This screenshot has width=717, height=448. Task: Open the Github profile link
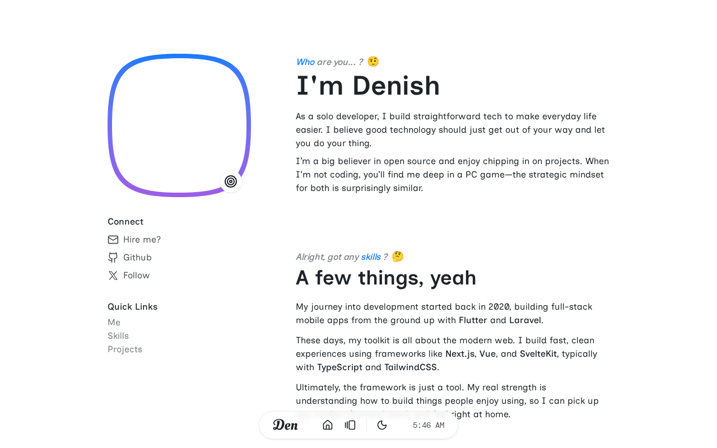pos(137,258)
